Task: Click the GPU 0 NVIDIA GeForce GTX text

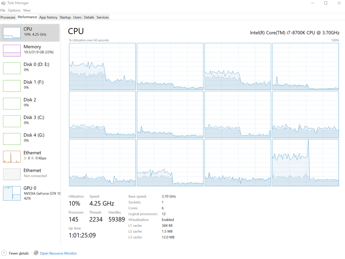Action: pos(42,194)
